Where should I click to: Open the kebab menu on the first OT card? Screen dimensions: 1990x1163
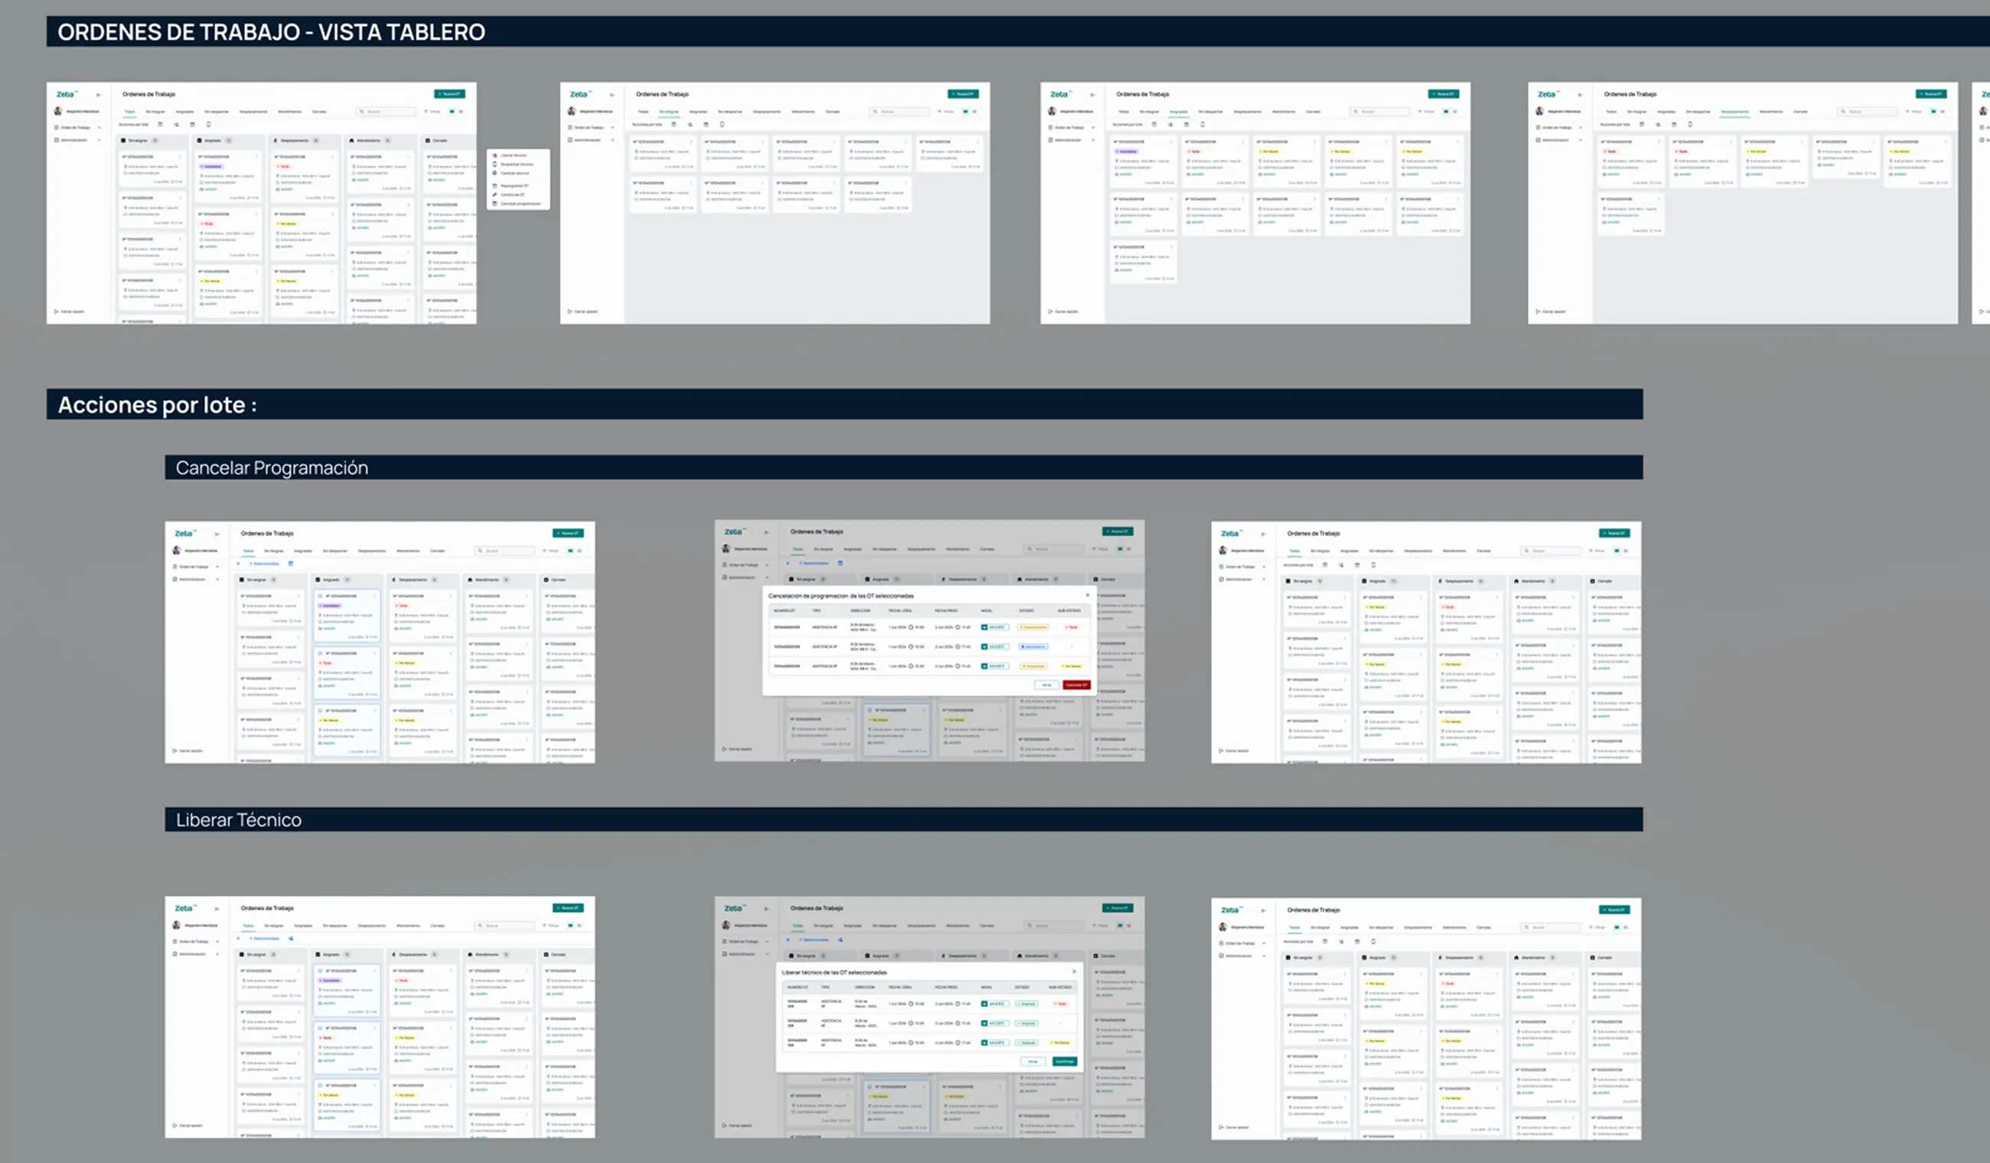pyautogui.click(x=182, y=157)
